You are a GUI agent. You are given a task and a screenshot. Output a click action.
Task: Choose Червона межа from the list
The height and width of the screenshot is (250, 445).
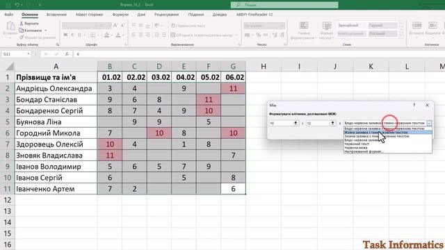[x=388, y=148]
